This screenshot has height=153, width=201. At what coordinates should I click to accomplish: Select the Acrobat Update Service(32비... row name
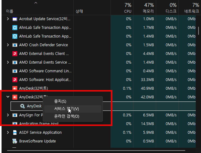click(x=45, y=19)
